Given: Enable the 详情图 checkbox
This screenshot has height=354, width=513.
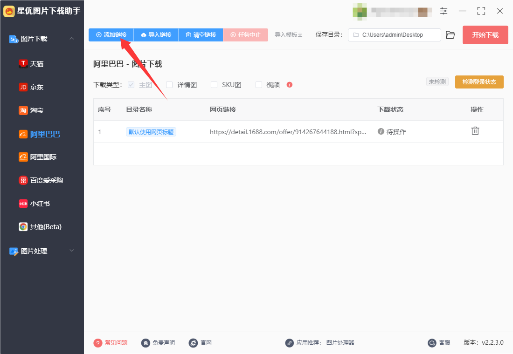Looking at the screenshot, I should [169, 85].
